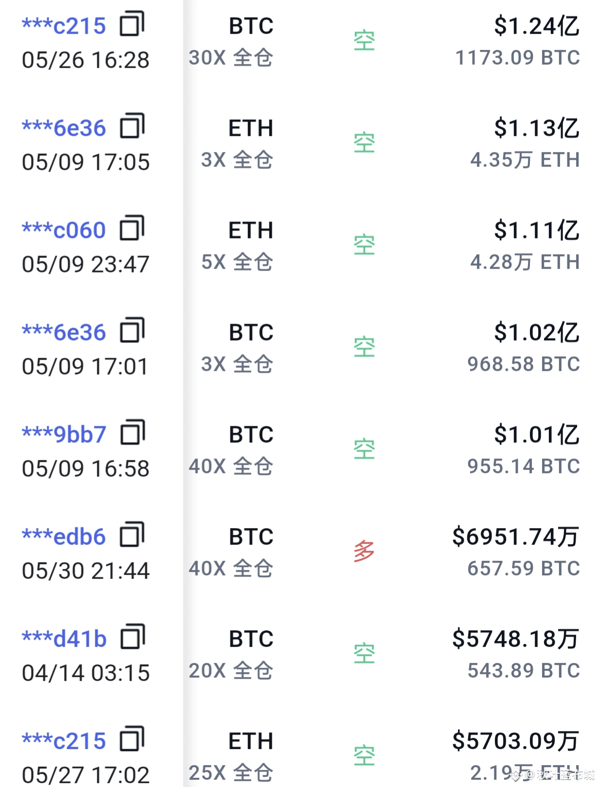Copy the ***d41b address
The image size is (599, 787).
[x=132, y=638]
